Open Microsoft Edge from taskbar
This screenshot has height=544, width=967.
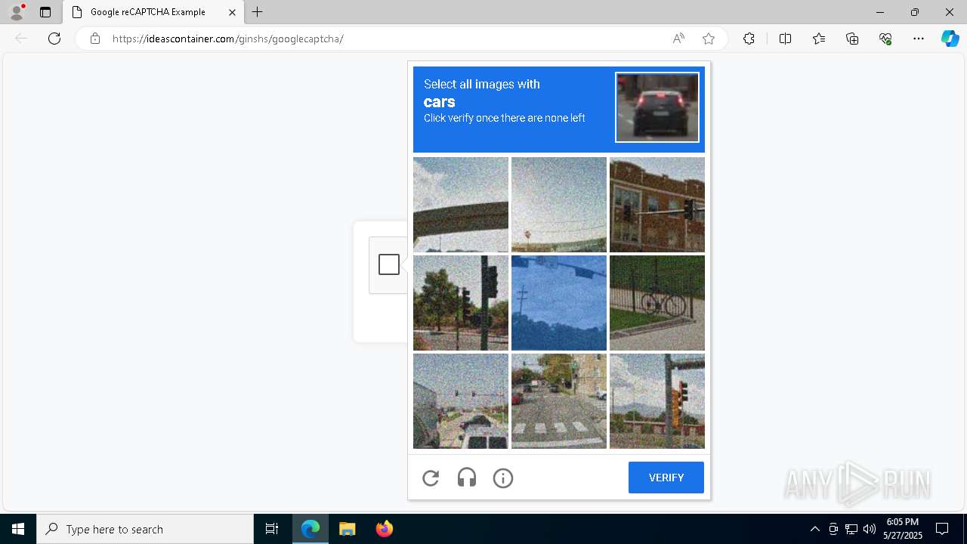coord(310,529)
